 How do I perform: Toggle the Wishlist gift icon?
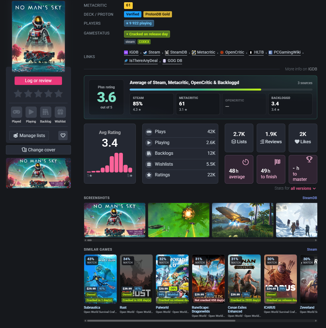pyautogui.click(x=60, y=112)
